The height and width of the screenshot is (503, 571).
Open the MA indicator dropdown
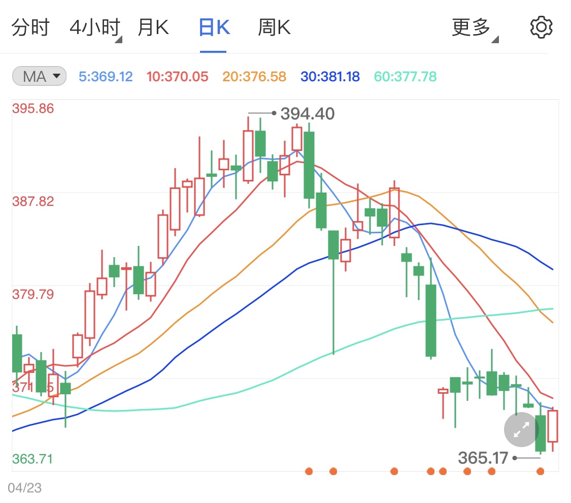tap(39, 76)
